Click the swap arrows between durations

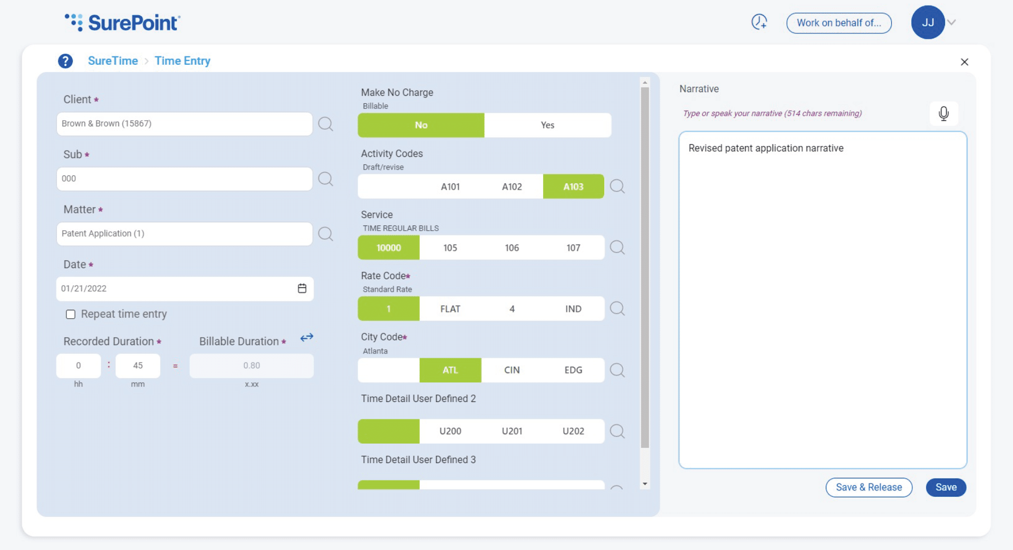tap(306, 337)
